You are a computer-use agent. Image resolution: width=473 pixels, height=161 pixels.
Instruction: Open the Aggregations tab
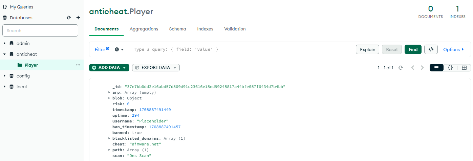pos(144,29)
